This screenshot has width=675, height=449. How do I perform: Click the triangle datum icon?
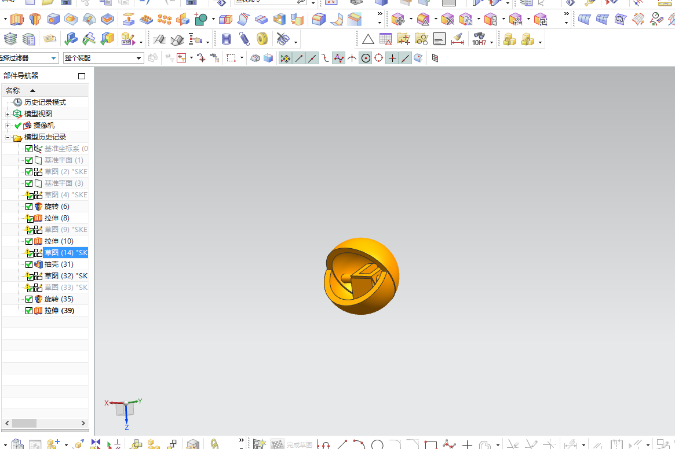tap(368, 39)
